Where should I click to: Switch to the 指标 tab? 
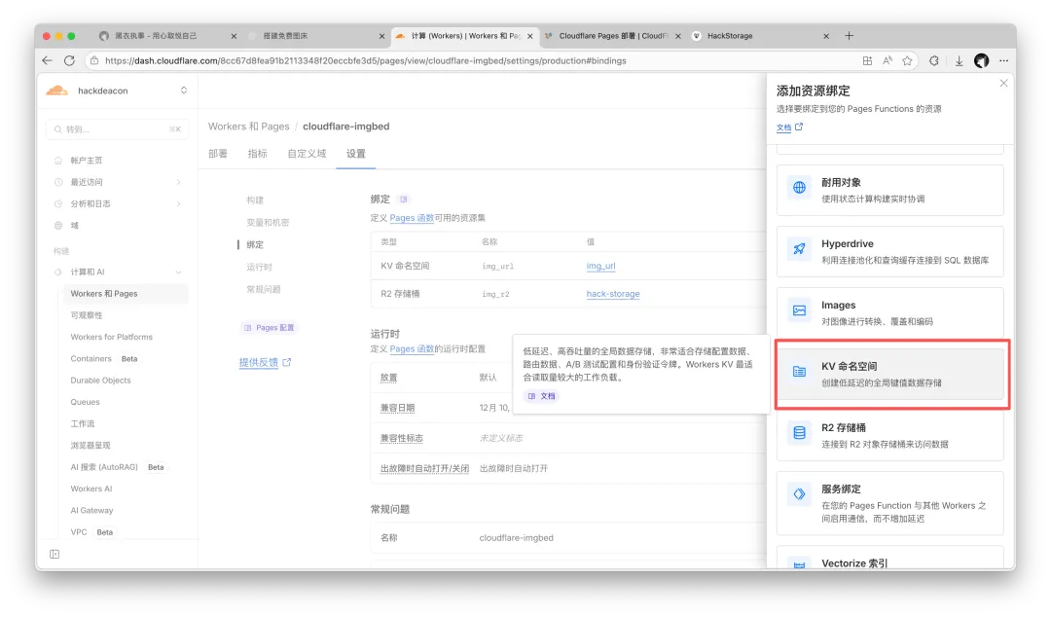pyautogui.click(x=257, y=154)
